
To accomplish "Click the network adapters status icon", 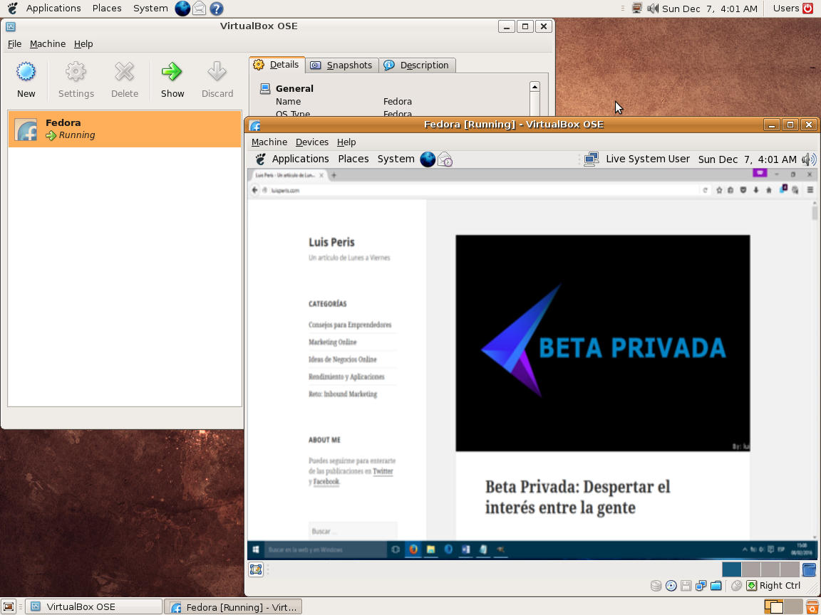I will [x=701, y=586].
